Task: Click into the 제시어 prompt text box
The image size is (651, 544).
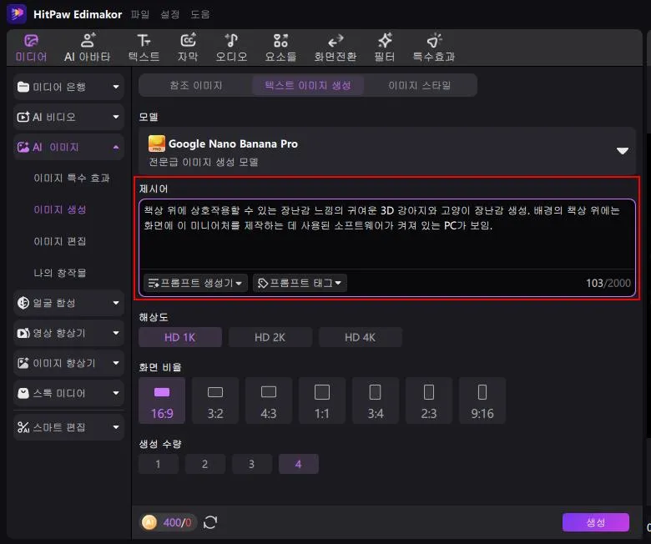Action: pyautogui.click(x=387, y=234)
